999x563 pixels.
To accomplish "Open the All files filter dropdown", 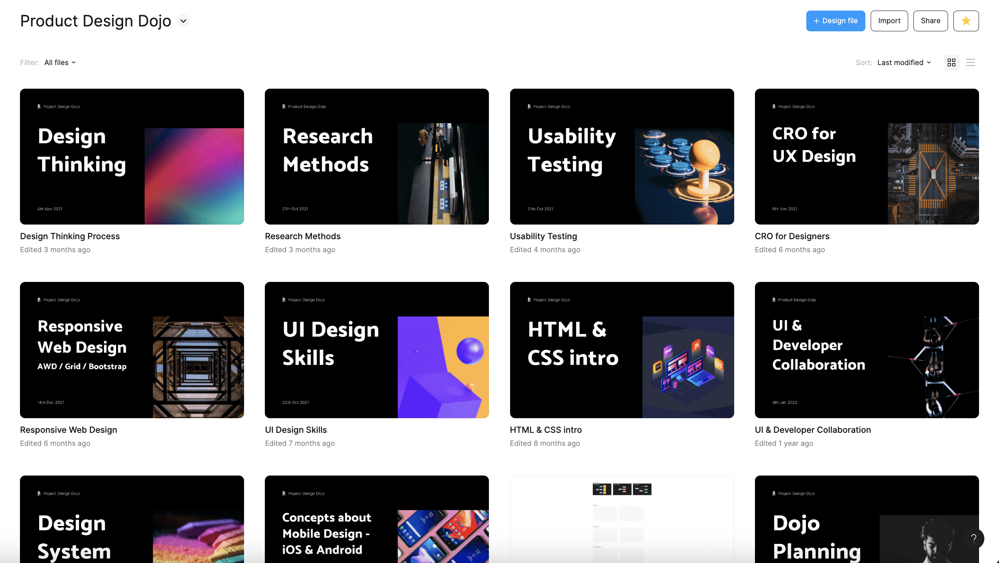I will (60, 62).
